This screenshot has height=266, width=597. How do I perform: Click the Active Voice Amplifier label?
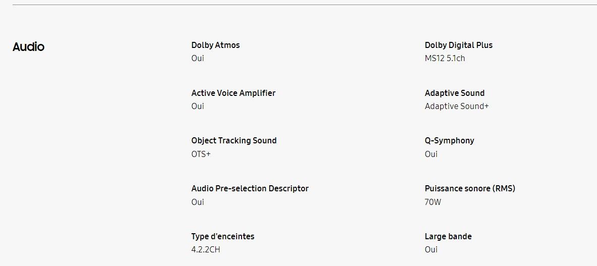(x=233, y=93)
